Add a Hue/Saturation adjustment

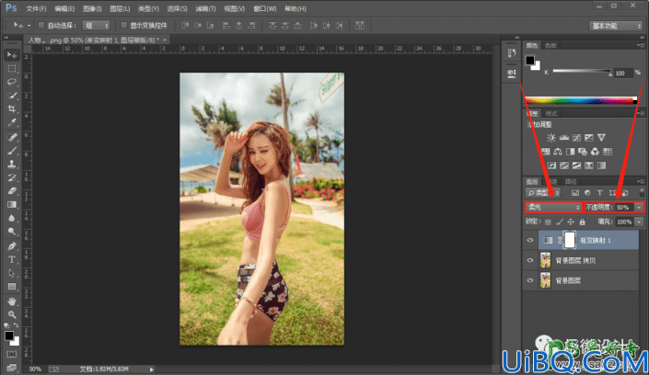click(546, 152)
